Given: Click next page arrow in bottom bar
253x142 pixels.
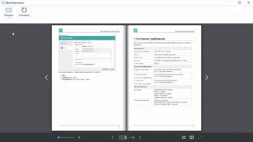Looking at the screenshot, I should coord(140,137).
